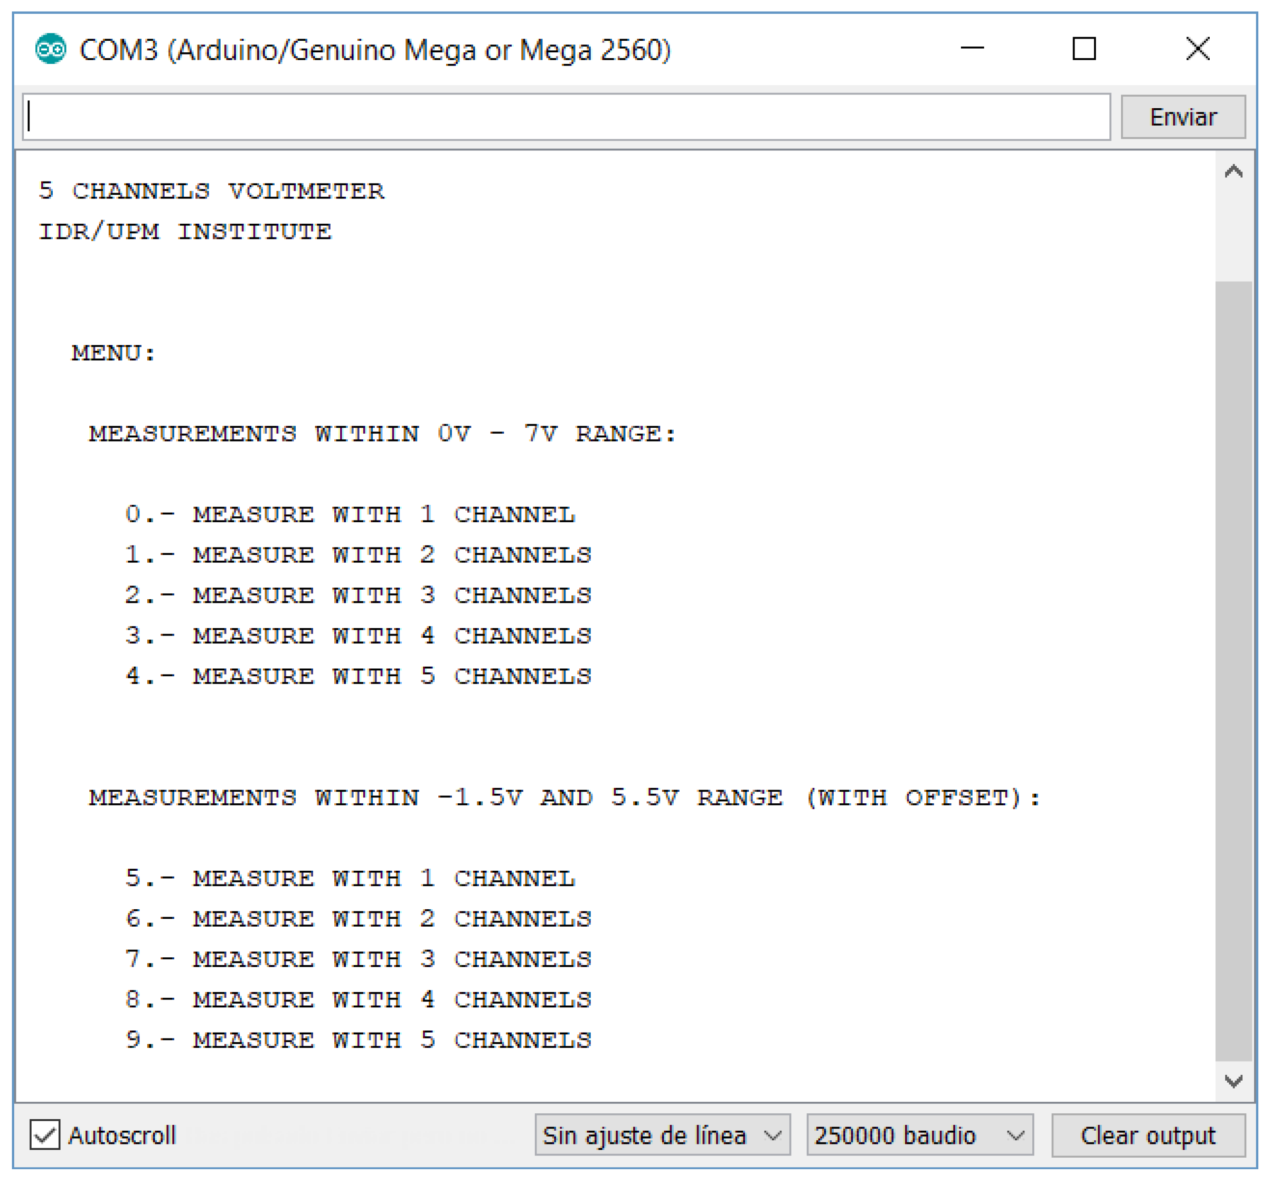Click line '9.- MEASURE WITH 5 CHANNELS'
This screenshot has height=1188, width=1273.
coord(359,1039)
